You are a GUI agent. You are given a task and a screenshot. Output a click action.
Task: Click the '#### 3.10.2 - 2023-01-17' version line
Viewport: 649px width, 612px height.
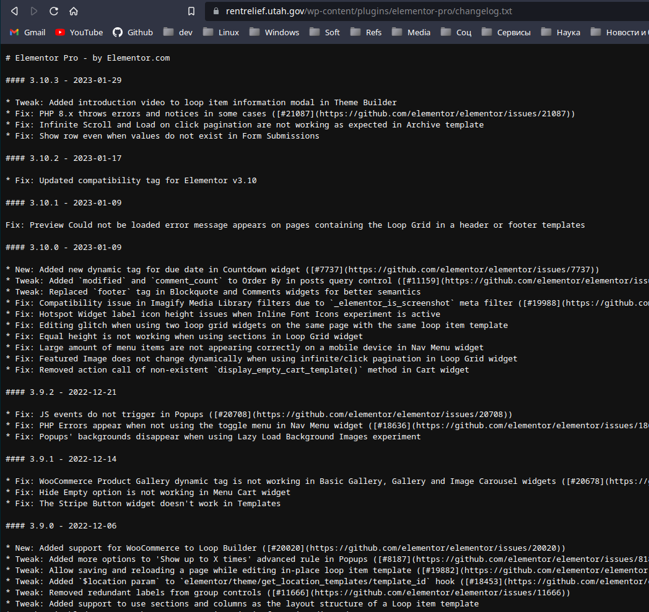(64, 158)
